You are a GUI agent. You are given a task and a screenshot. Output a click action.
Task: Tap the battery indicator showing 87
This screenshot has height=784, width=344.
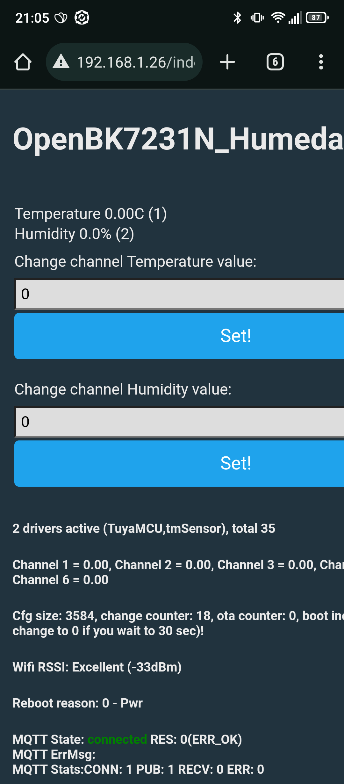(317, 18)
